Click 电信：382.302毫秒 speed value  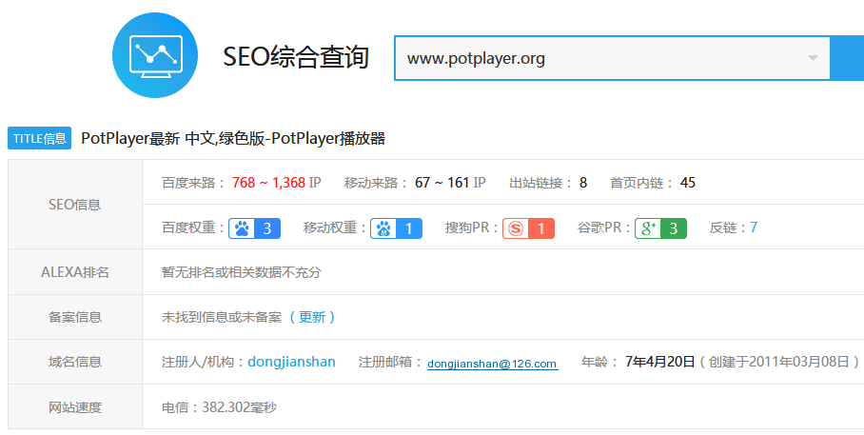219,407
